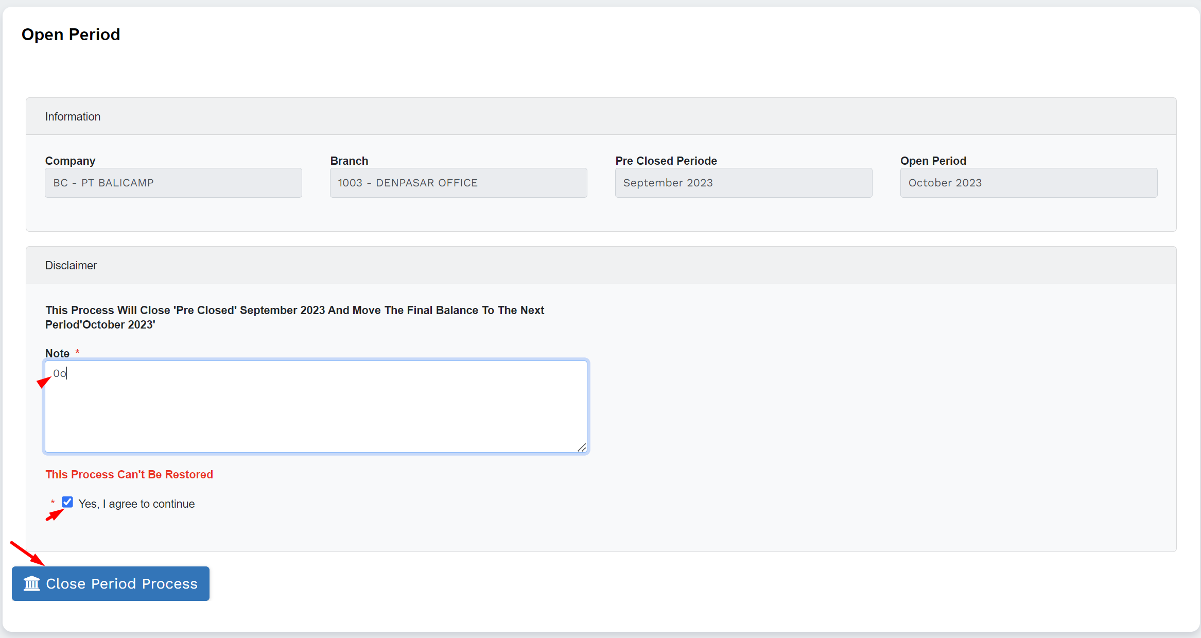Click the Branch field 1003 - DENPASAR OFFICE

pos(458,183)
